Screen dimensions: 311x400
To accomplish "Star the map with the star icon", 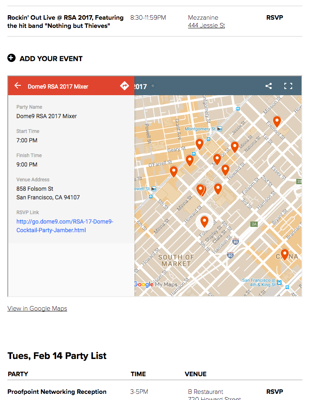I will [153, 86].
